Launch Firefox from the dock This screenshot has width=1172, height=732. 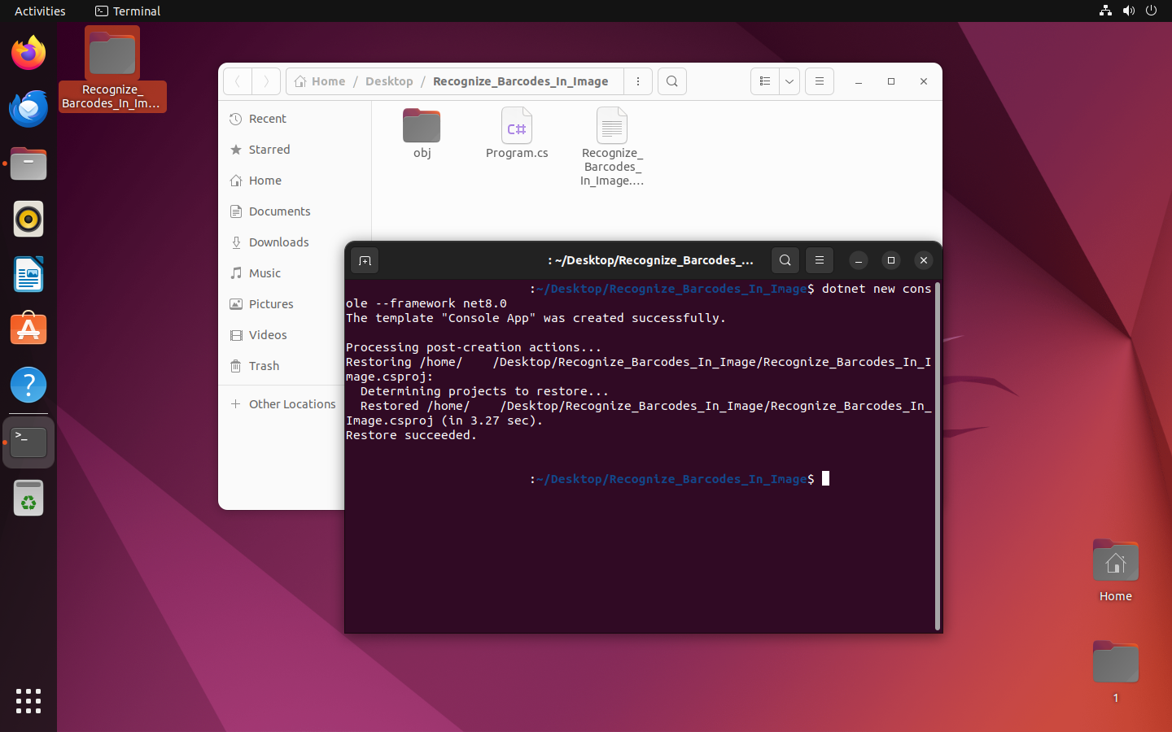28,54
